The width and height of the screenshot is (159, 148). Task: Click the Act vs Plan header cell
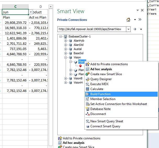tap(38, 18)
